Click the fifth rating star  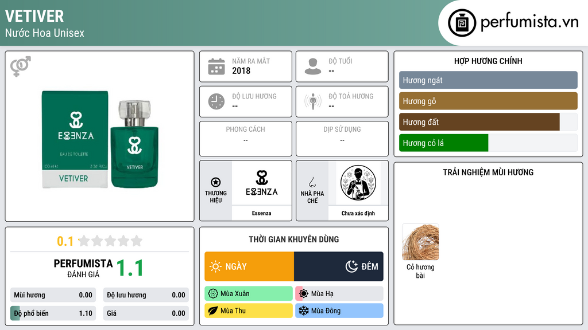tap(137, 241)
